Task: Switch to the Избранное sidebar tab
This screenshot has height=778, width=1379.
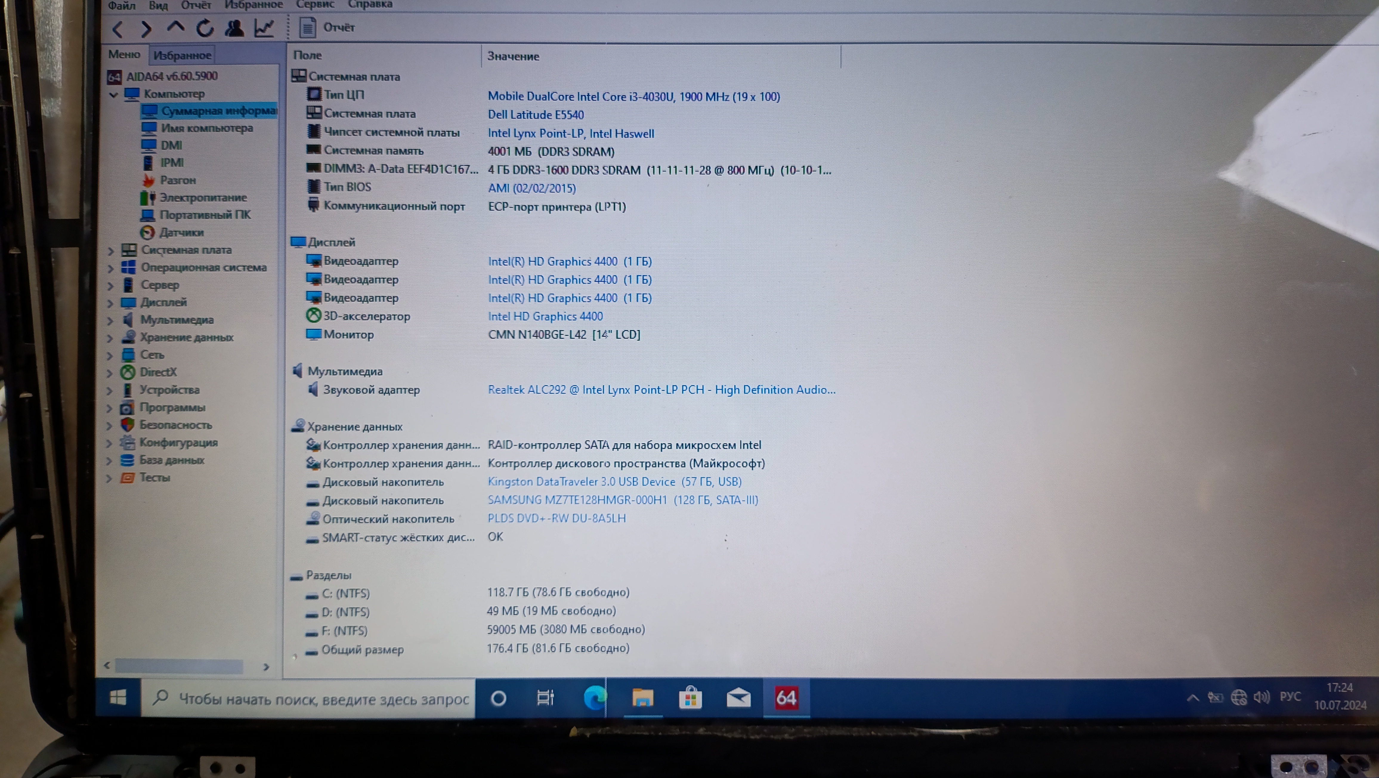Action: tap(182, 55)
